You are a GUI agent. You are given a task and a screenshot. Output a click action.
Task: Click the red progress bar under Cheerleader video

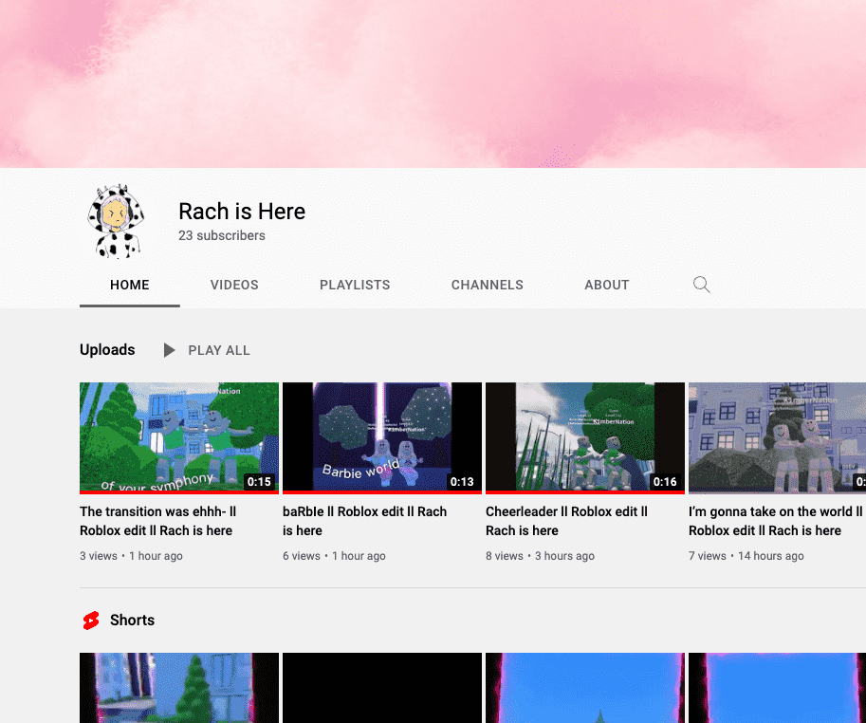[585, 492]
